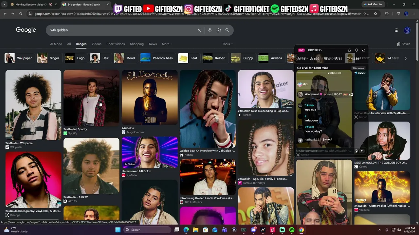The image size is (419, 235).
Task: Open a new Chrome tab
Action: coord(116,5)
